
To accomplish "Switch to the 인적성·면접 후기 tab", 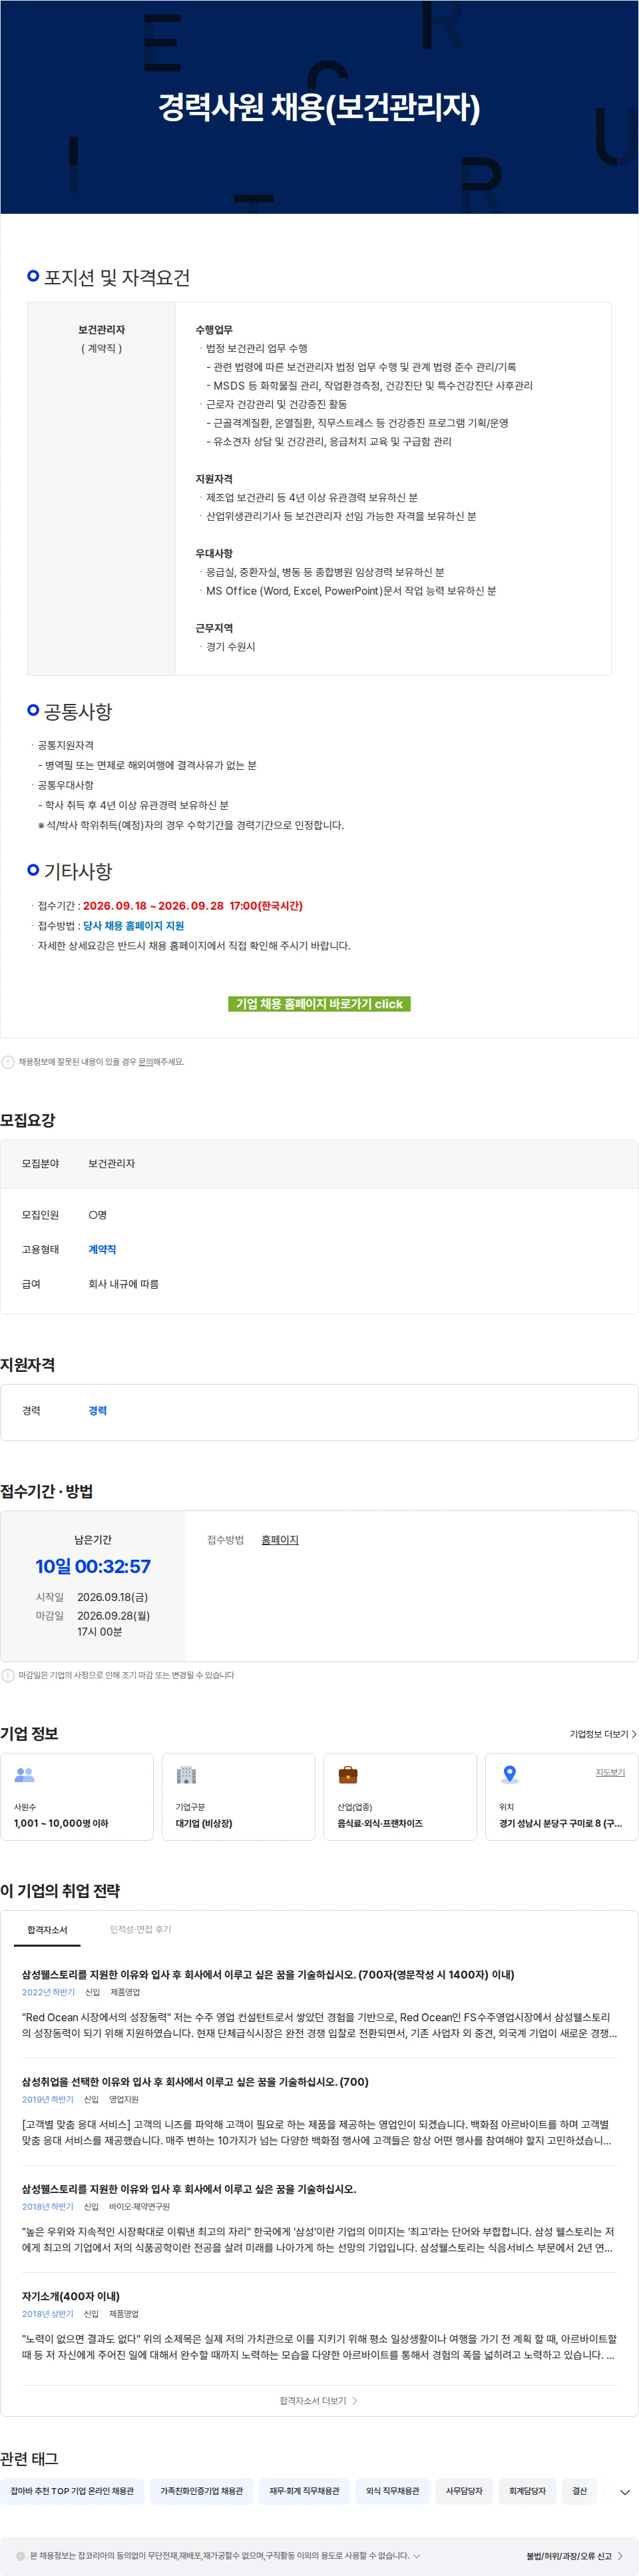I will coord(140,1930).
